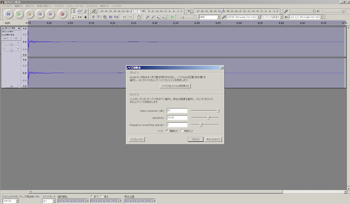Image resolution: width=350 pixels, height=204 pixels.
Task: Click OK in the noise removal dialog
Action: coord(196,140)
